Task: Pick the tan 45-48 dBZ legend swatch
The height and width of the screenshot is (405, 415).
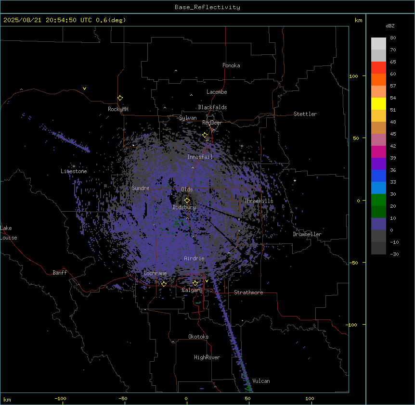Action: pos(378,127)
